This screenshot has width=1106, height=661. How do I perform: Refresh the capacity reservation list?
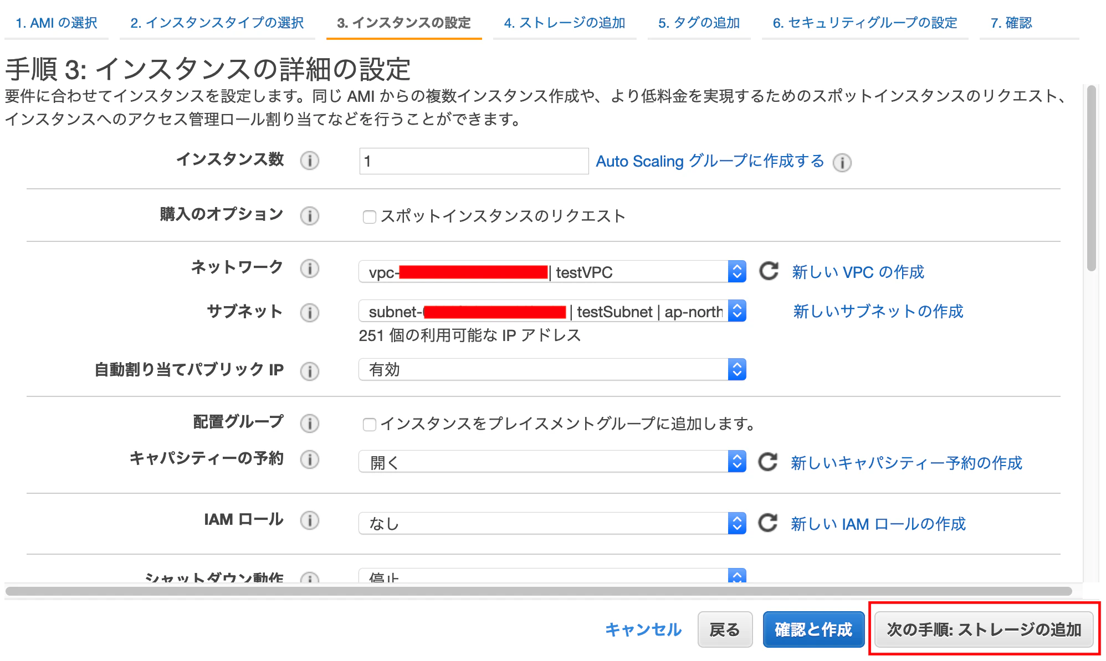click(x=767, y=462)
